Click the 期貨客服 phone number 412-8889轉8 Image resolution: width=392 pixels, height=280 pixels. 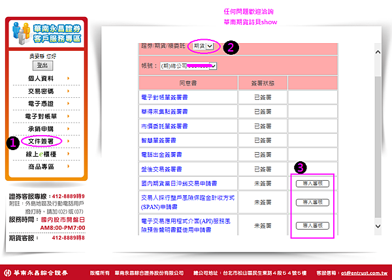68,238
